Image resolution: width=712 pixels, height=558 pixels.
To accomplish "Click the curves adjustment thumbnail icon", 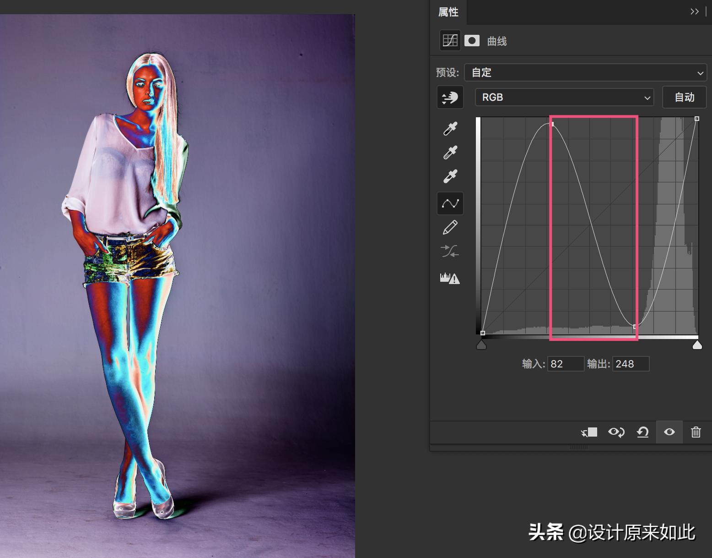I will click(450, 40).
